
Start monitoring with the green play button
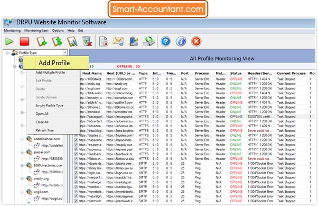(x=10, y=41)
